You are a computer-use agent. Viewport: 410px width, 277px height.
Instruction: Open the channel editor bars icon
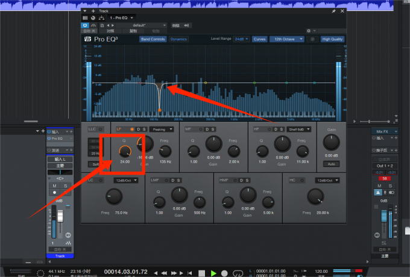coord(85,17)
